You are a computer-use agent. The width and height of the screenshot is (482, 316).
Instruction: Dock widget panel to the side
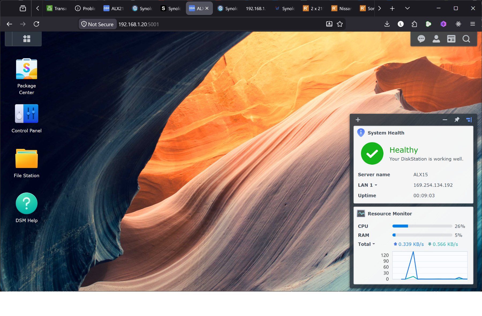pos(469,120)
